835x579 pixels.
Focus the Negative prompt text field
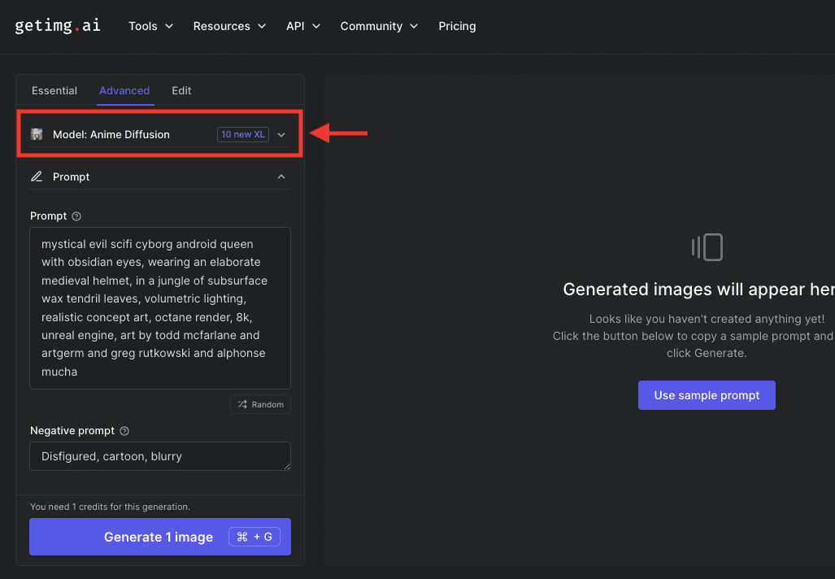pos(159,456)
